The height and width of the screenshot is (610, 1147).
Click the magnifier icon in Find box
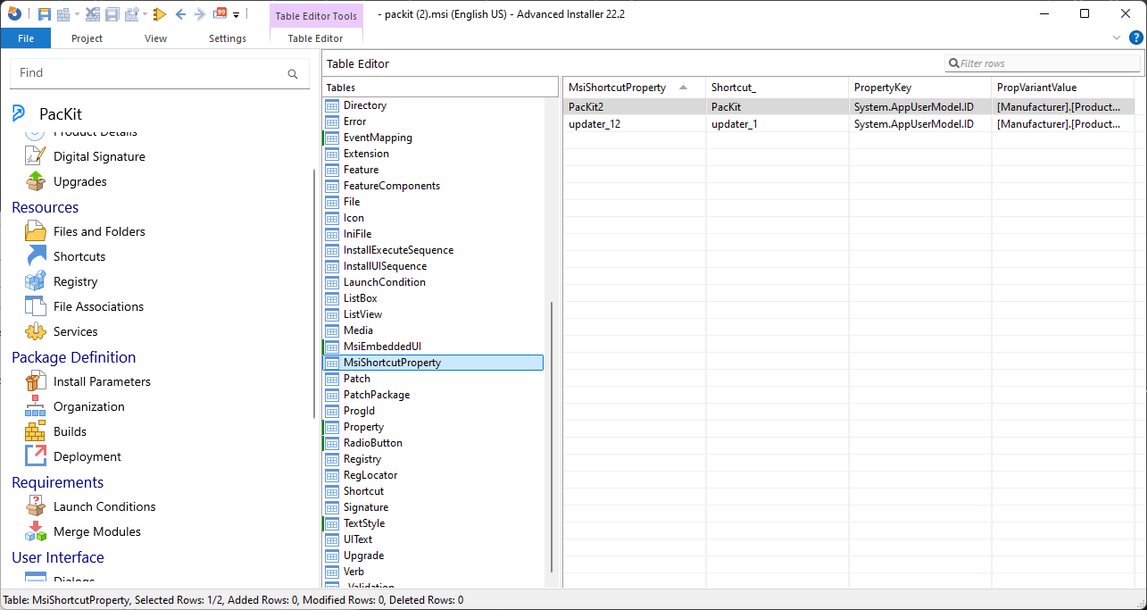click(x=293, y=74)
